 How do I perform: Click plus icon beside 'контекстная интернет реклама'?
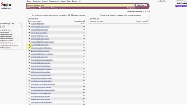[29, 66]
